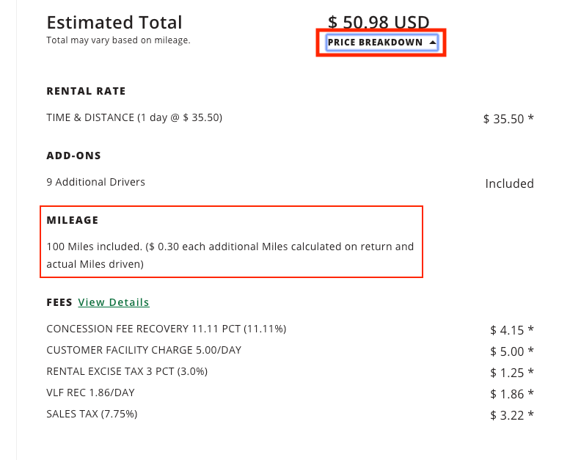Image resolution: width=581 pixels, height=460 pixels.
Task: Select the Sales Tax (7.75%) line
Action: pyautogui.click(x=92, y=414)
